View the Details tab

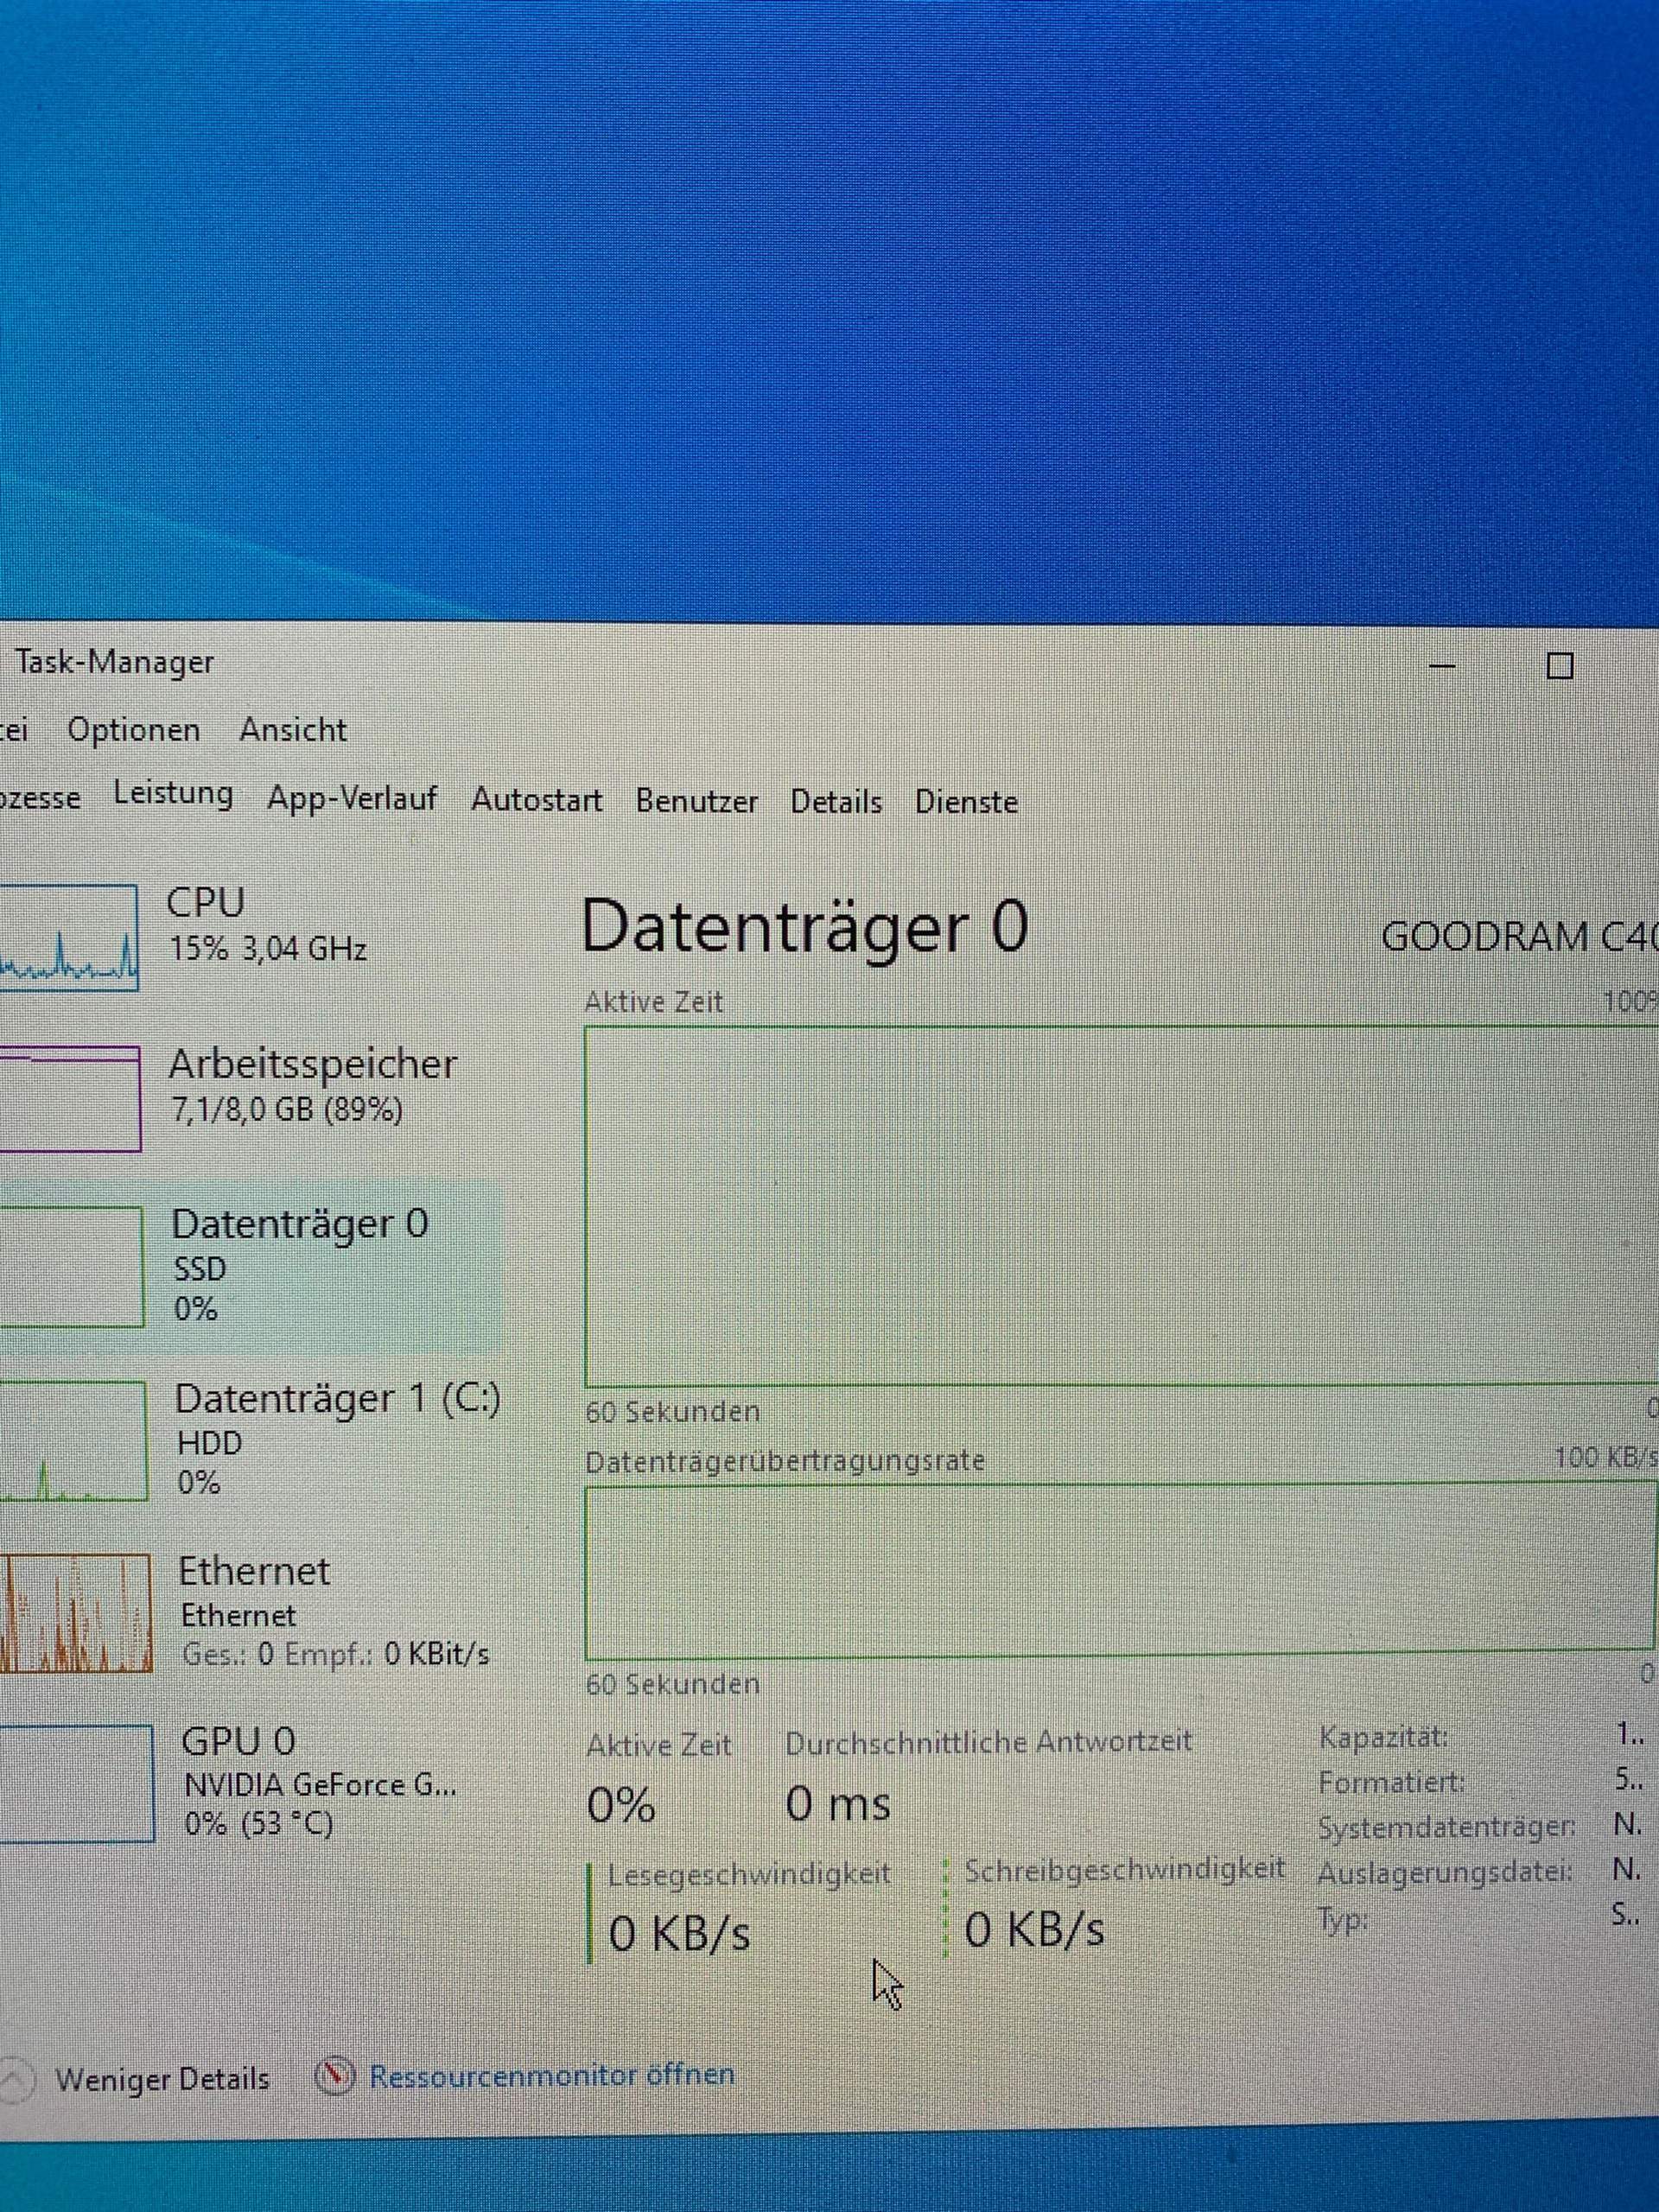pyautogui.click(x=837, y=801)
